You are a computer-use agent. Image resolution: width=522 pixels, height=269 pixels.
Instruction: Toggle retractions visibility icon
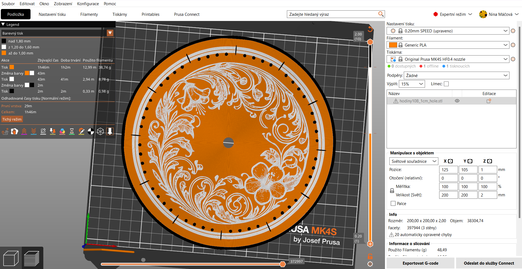24,132
